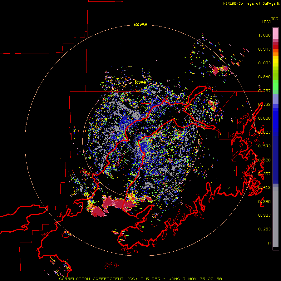
Task: Click the 1.000 color scale value
Action: pos(264,35)
